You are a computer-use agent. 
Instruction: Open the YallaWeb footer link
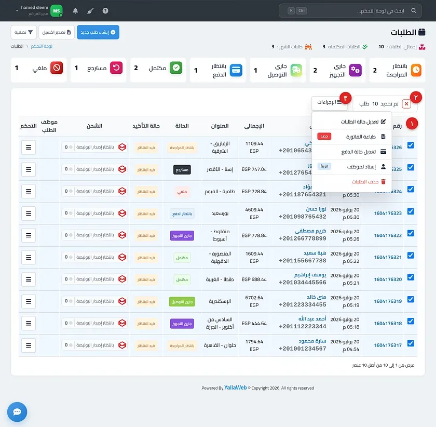[235, 388]
